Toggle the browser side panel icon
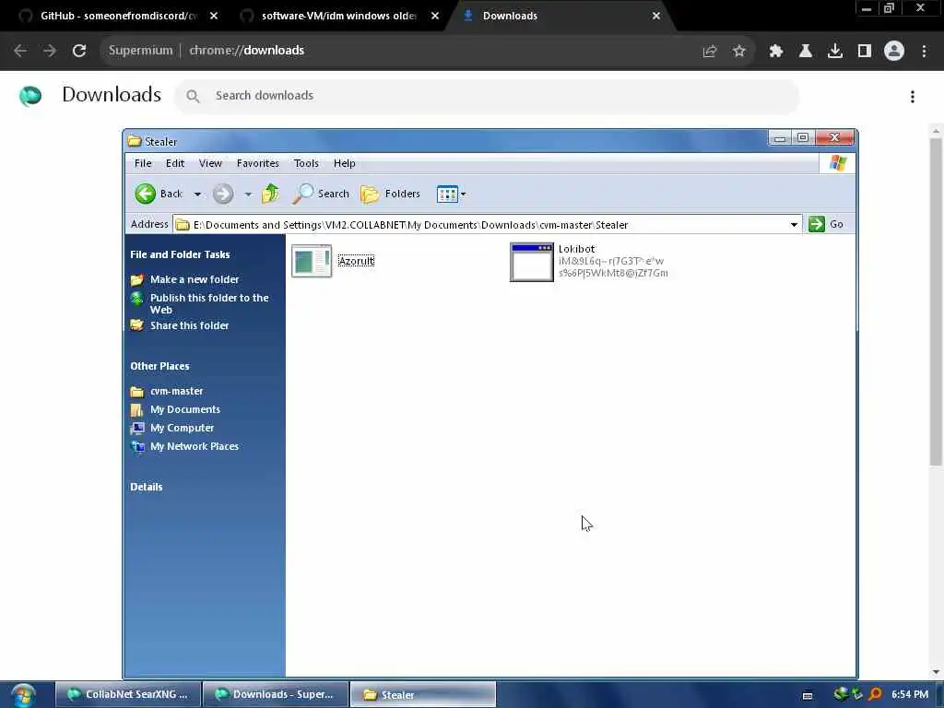944x708 pixels. (x=865, y=52)
